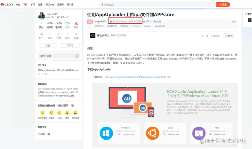The width and height of the screenshot is (252, 149).
Task: Click the CSDN logo in the header
Action: [7, 5]
